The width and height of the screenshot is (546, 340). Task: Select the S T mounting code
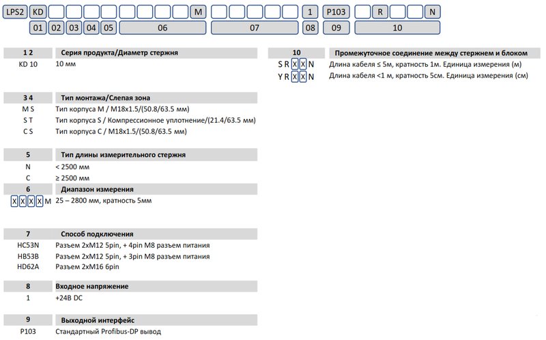click(x=28, y=120)
